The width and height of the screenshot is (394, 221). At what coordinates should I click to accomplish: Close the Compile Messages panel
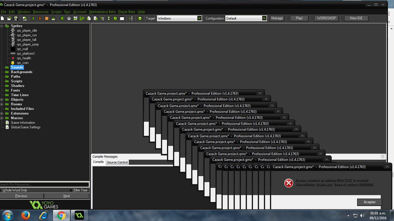click(x=383, y=157)
